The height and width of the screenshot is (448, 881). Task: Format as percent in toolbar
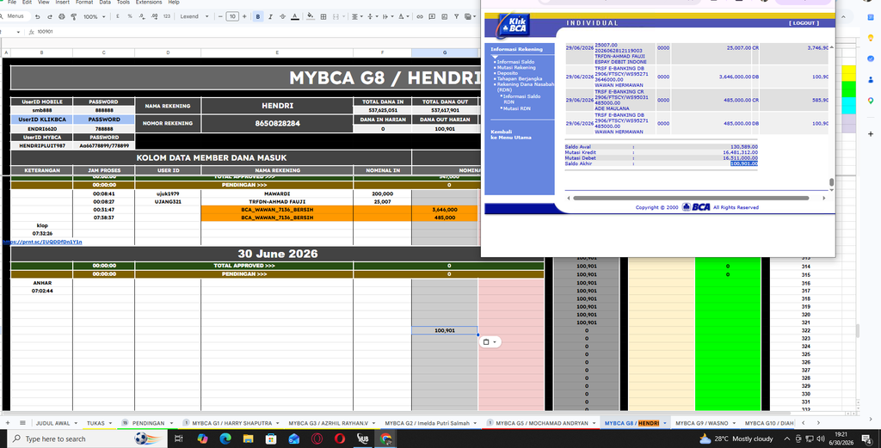(130, 17)
